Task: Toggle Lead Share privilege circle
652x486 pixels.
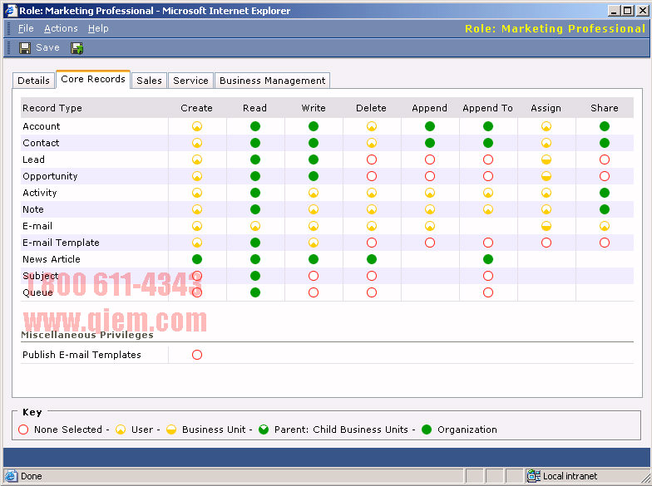Action: (x=605, y=160)
